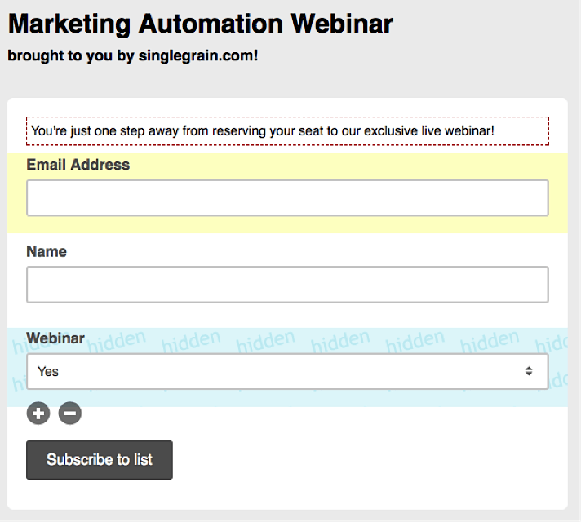
Task: Add a field with the plus icon
Action: 38,413
